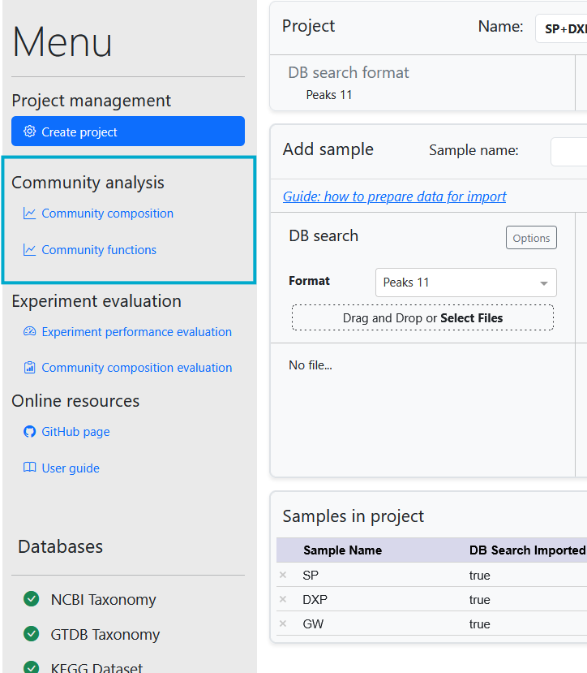
Task: Click the Community composition evaluation clipboard icon
Action: click(30, 368)
